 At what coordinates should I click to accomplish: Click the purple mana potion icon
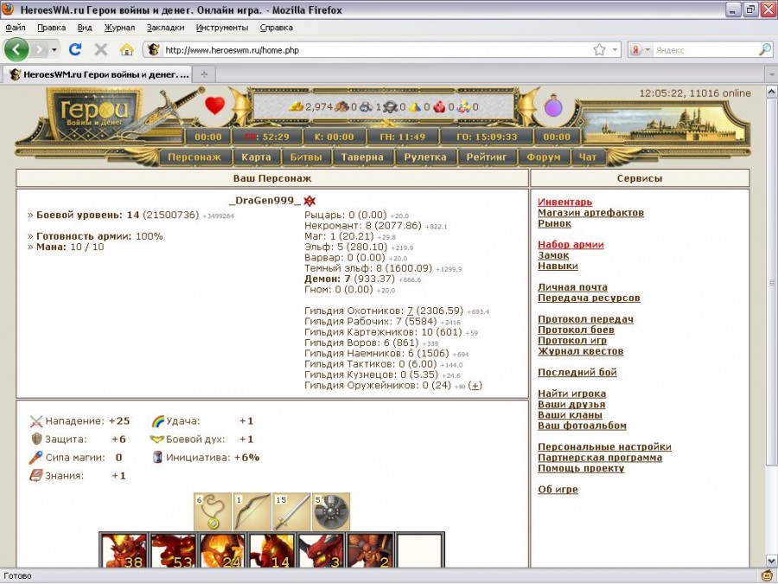(x=553, y=106)
